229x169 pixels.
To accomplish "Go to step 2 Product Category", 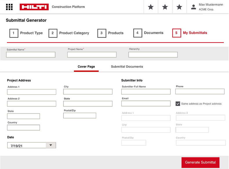I will 69,33.
